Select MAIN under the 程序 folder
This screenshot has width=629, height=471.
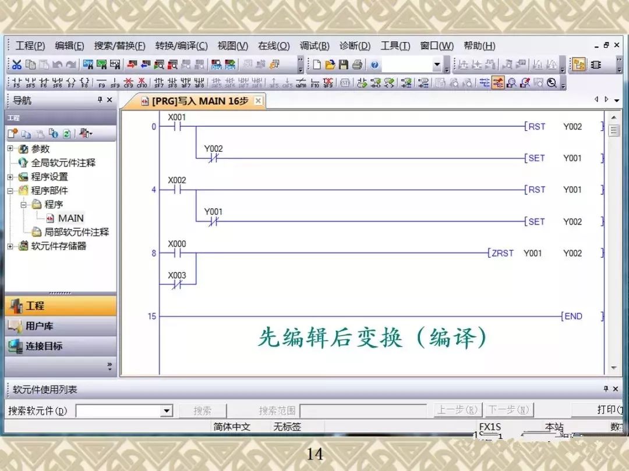[71, 218]
